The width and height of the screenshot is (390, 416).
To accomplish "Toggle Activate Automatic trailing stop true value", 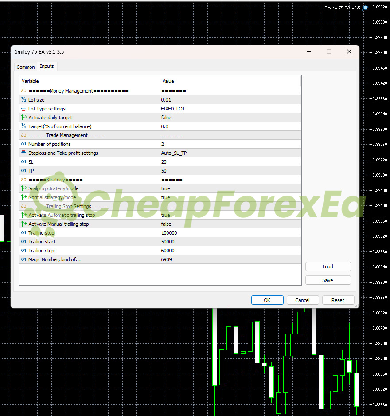I will pos(230,215).
